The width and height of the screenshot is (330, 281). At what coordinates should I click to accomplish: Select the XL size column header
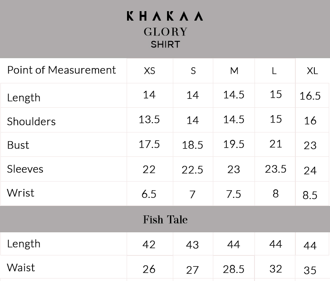(x=312, y=71)
